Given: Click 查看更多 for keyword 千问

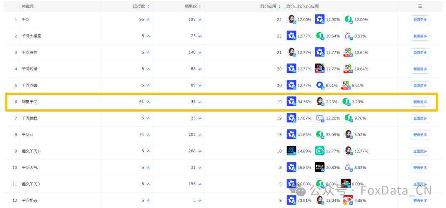Looking at the screenshot, I should point(420,20).
